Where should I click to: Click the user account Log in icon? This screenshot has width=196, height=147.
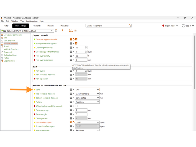click(183, 26)
